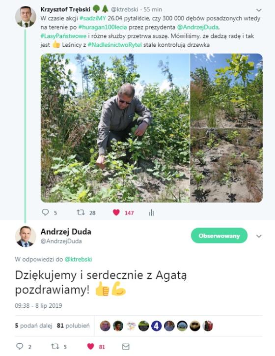The height and width of the screenshot is (356, 275).
Task: Open the #huragan100lecia hashtag link
Action: [103, 27]
